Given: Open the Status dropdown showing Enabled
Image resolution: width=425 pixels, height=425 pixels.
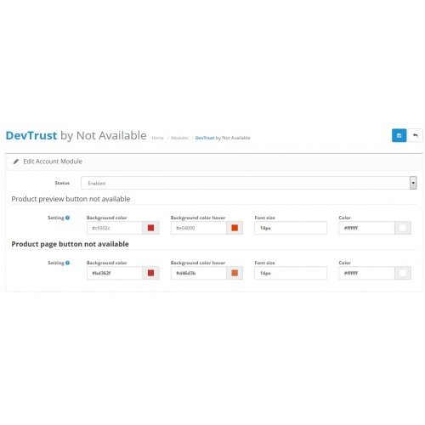Looking at the screenshot, I should pyautogui.click(x=249, y=183).
